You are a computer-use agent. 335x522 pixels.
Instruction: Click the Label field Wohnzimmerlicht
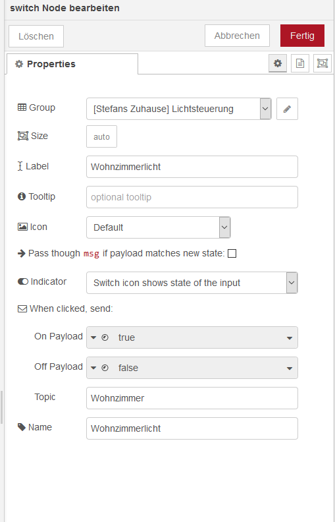[x=192, y=167]
